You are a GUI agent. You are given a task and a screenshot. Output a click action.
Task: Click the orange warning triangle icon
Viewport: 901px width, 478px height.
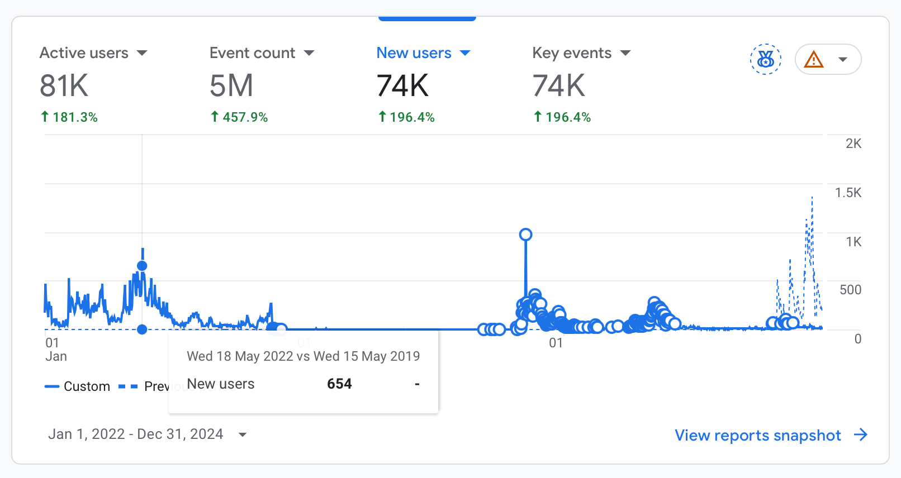coord(813,59)
